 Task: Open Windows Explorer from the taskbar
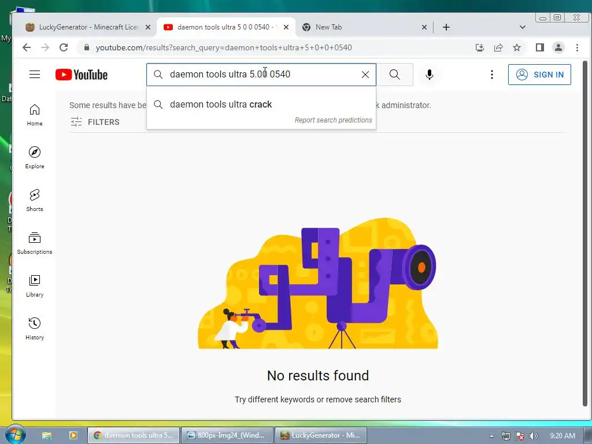point(47,435)
